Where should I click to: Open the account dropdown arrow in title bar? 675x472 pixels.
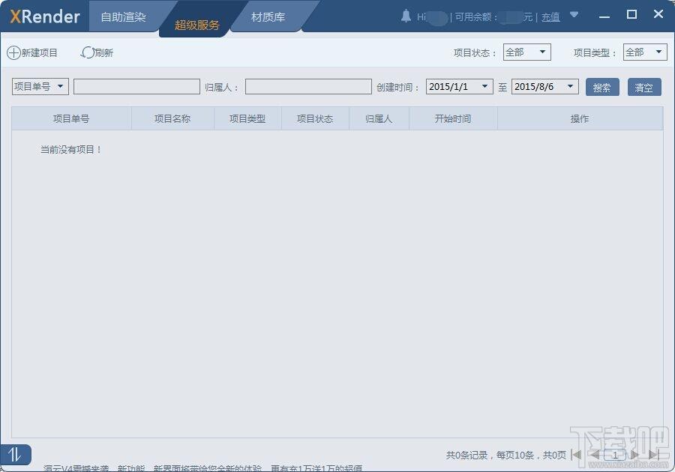[574, 15]
